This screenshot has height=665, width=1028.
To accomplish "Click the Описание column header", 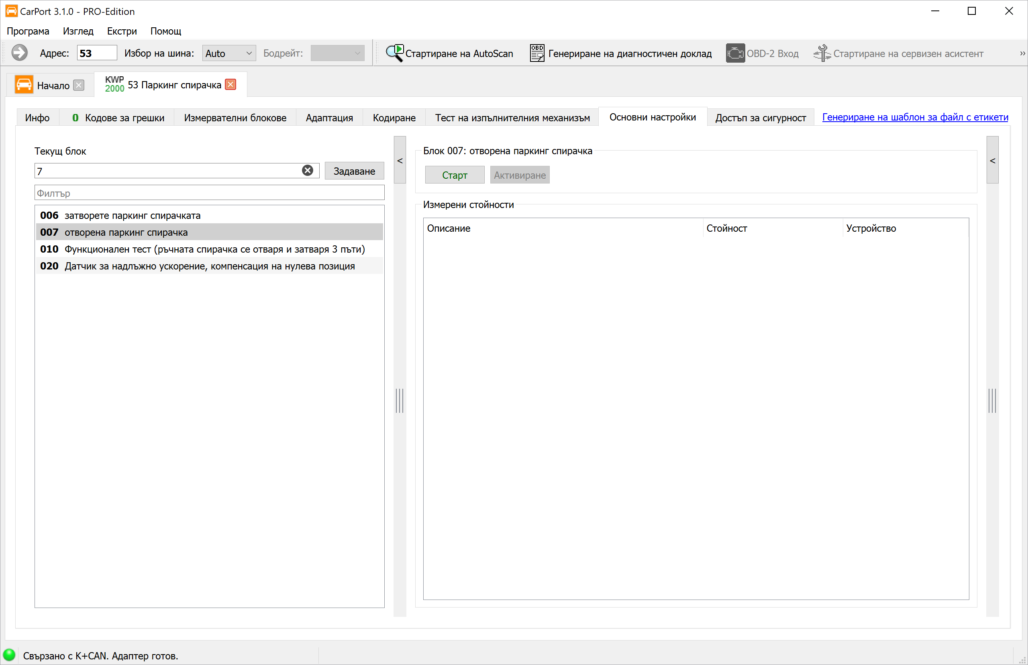I will tap(563, 228).
